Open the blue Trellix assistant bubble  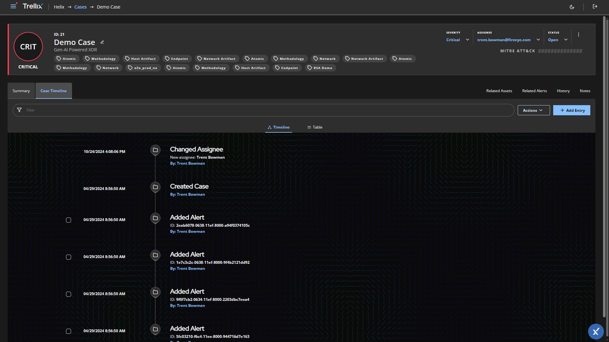click(x=596, y=331)
